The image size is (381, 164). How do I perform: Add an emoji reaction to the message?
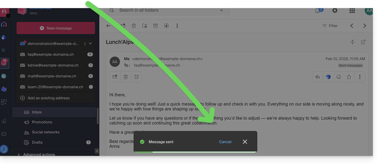point(339,77)
